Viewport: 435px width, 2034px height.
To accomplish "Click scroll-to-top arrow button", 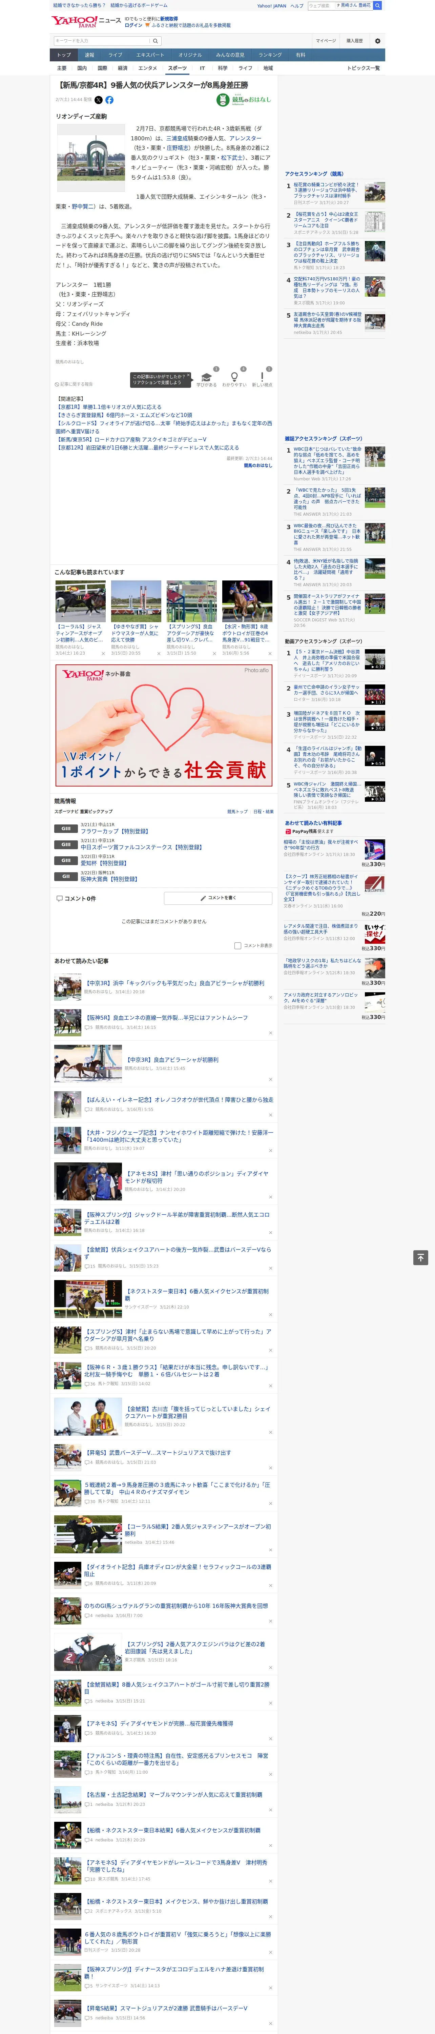I will (421, 1257).
